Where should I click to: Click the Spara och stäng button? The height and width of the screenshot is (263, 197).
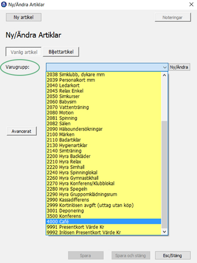click(131, 255)
